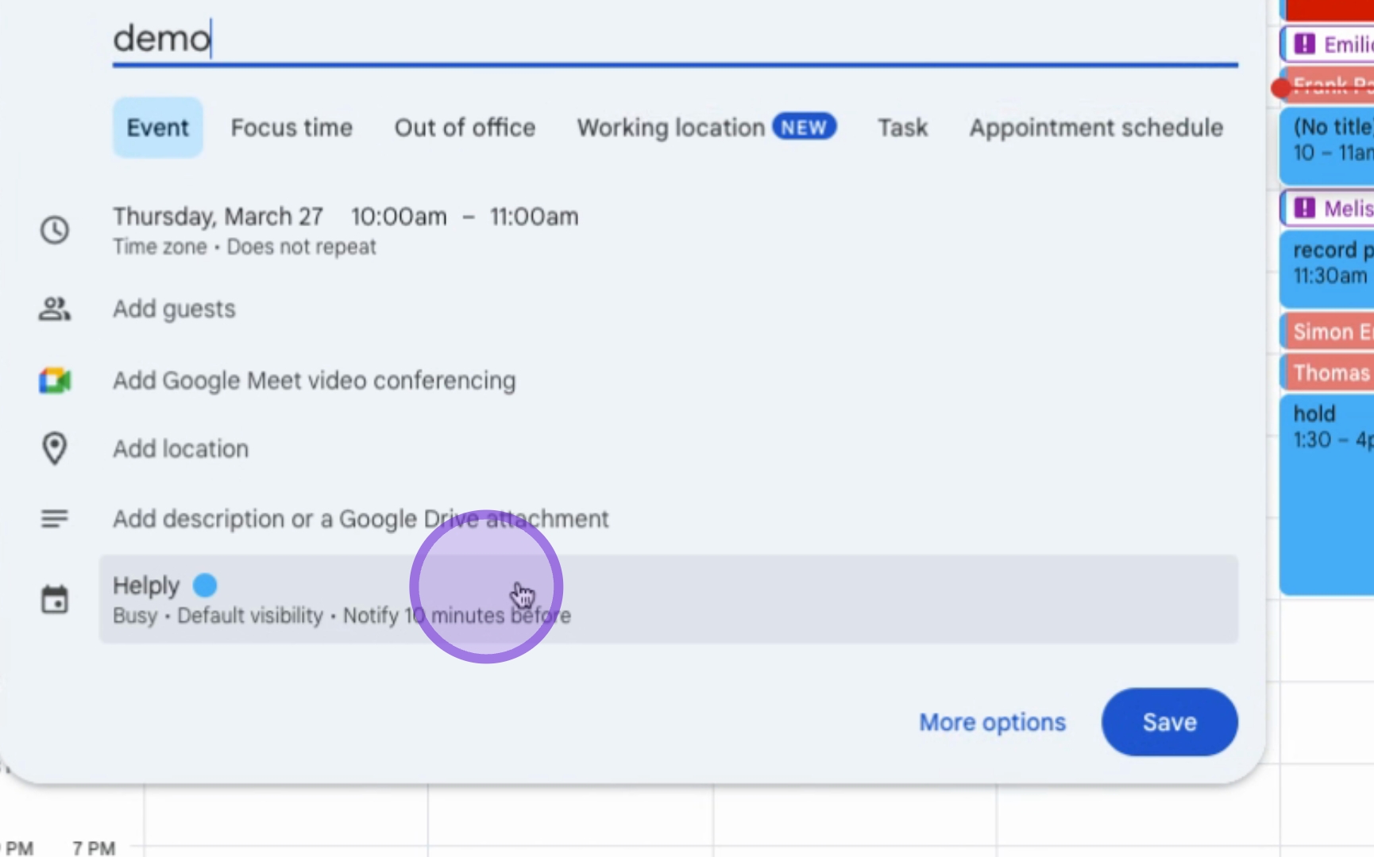Choose the Out of office tab
Viewport: 1374px width, 857px height.
tap(465, 128)
